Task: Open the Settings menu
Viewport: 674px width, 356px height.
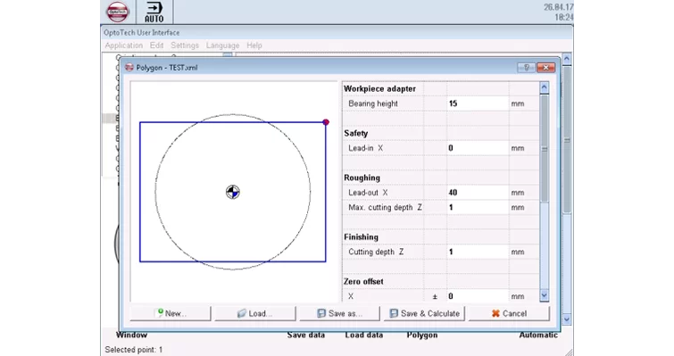Action: 185,46
